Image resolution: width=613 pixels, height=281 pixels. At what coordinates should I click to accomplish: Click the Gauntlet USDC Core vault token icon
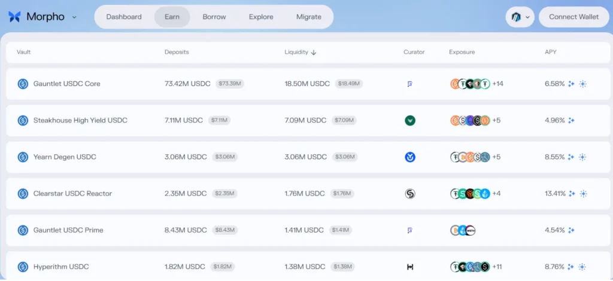pos(23,84)
